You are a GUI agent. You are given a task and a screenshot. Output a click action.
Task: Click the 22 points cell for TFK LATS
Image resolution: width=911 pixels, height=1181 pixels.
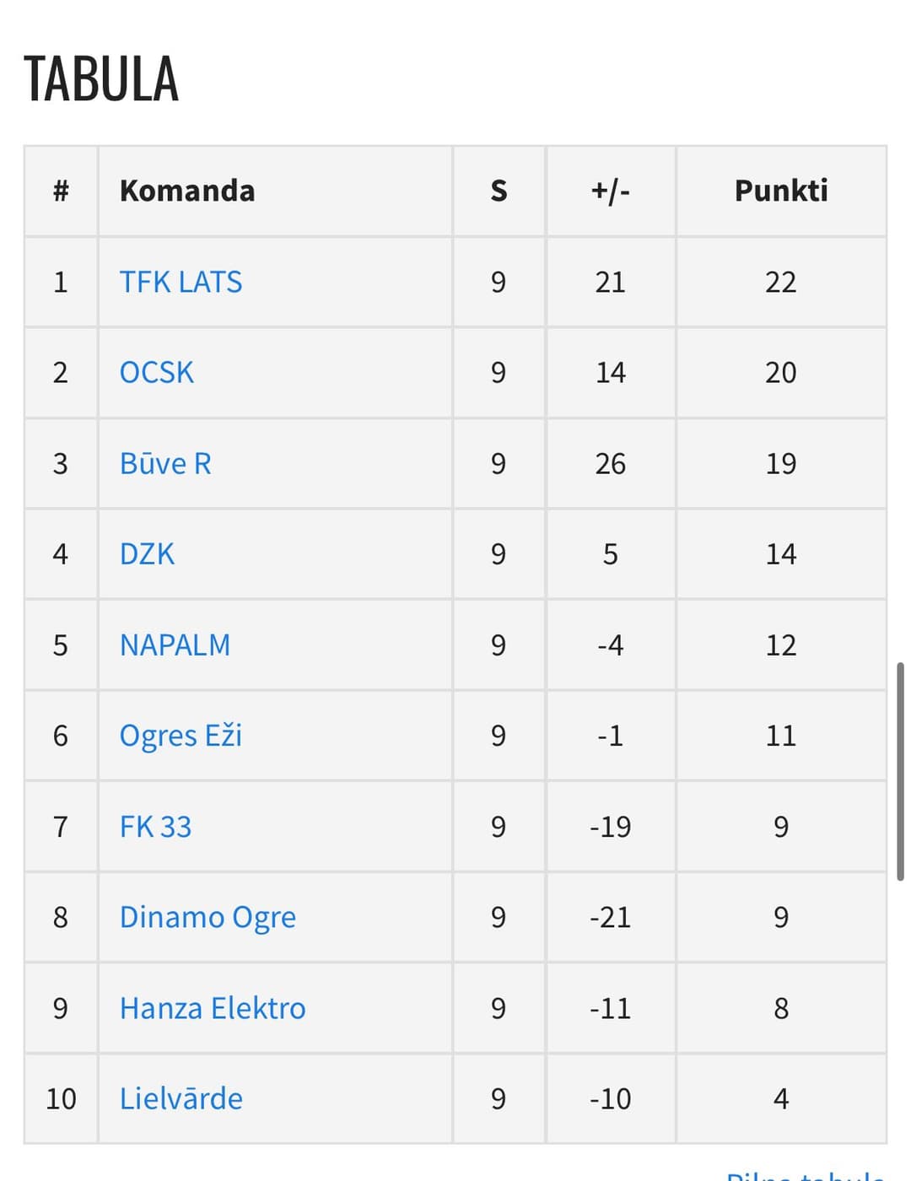780,282
